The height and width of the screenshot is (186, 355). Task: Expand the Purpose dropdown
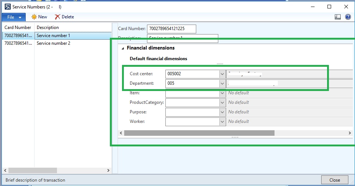[222, 112]
